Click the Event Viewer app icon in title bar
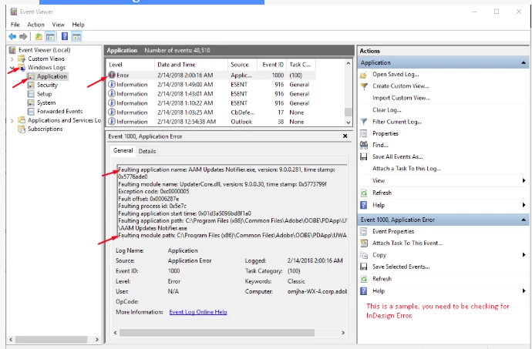Screen dimensions: 532x349 click(14, 12)
